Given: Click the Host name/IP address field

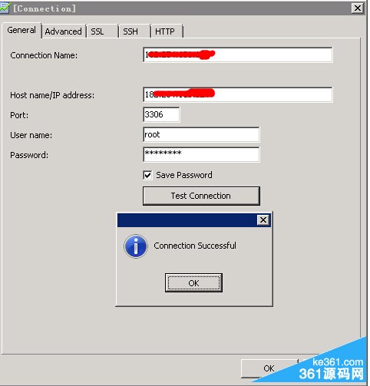Looking at the screenshot, I should pos(238,94).
